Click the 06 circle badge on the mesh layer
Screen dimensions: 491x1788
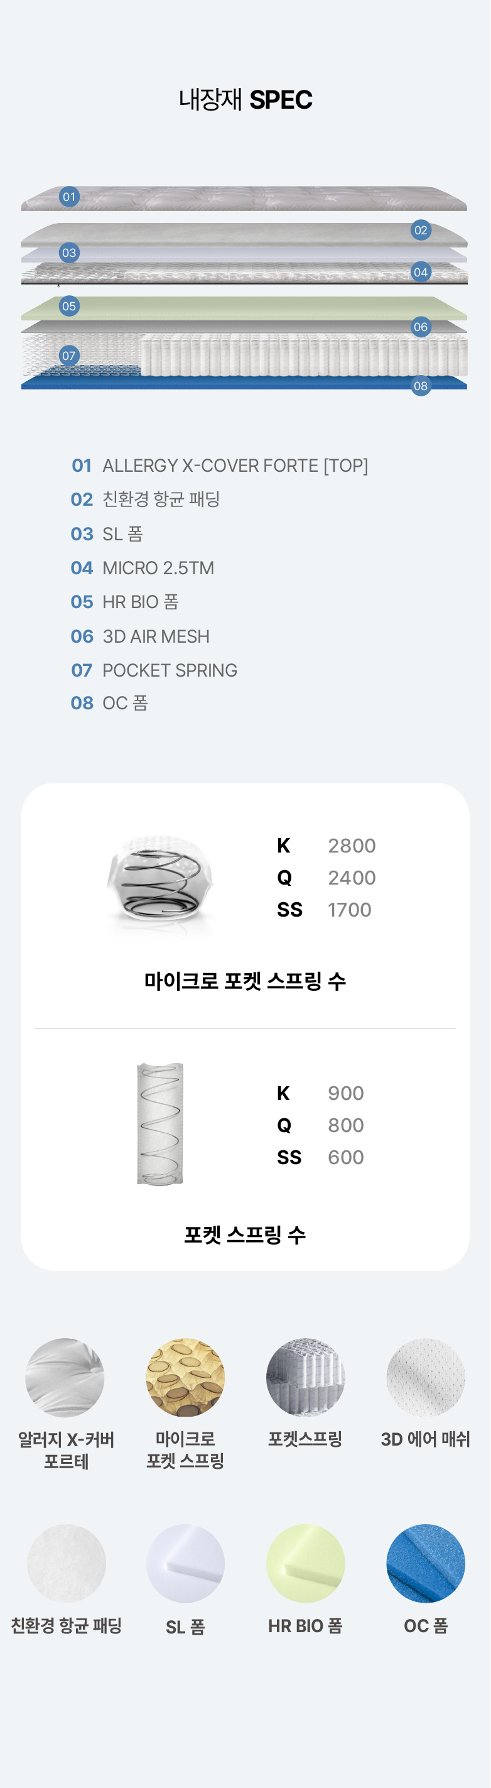pyautogui.click(x=420, y=327)
